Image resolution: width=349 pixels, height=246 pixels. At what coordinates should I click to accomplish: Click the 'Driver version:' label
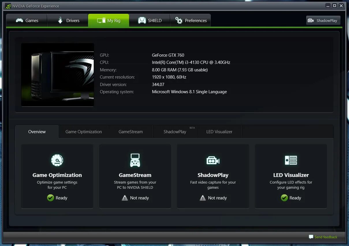[113, 84]
